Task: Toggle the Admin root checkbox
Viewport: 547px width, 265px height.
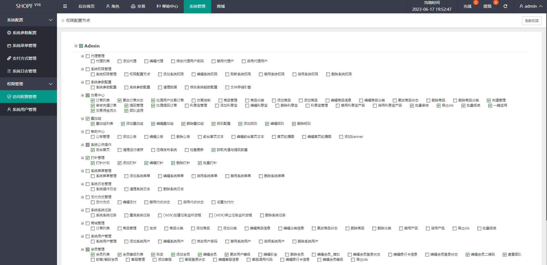Action: [81, 46]
